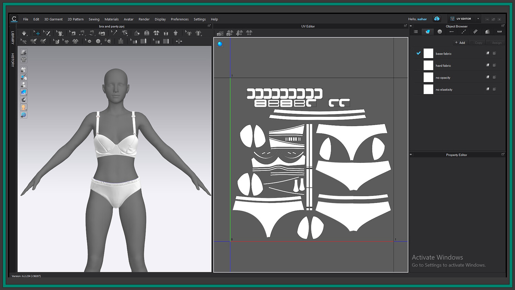Open the Topstitch tab in Object Browser
515x290 pixels.
463,32
